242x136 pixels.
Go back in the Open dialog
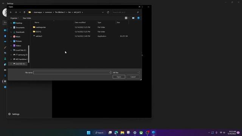click(x=11, y=12)
